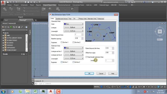Viewport: 167px width, 94px height.
Task: Click the Plot printer icon in quick access toolbar
Action: (25, 2)
